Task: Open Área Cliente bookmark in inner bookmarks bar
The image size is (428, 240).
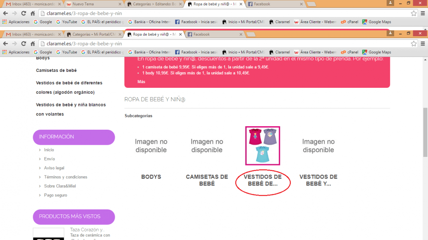Action: [315, 52]
